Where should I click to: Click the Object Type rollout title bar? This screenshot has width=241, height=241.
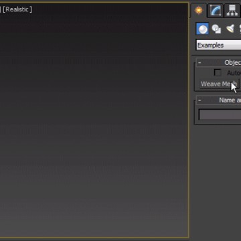(x=218, y=63)
